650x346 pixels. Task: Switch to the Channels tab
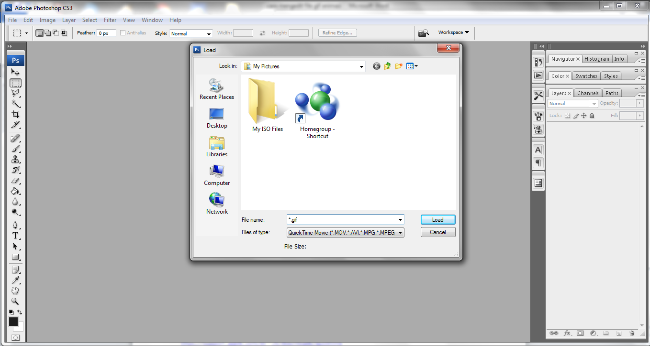click(588, 93)
